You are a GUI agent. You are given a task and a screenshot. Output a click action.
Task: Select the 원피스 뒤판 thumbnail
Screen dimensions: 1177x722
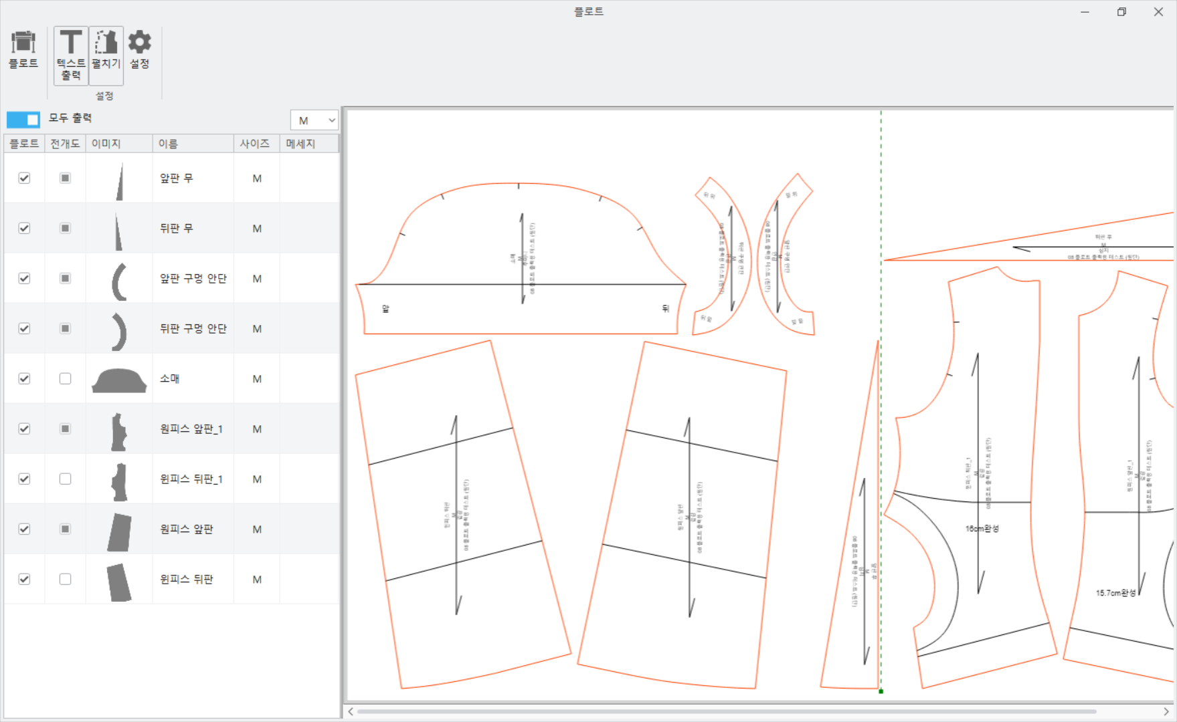[x=119, y=582]
